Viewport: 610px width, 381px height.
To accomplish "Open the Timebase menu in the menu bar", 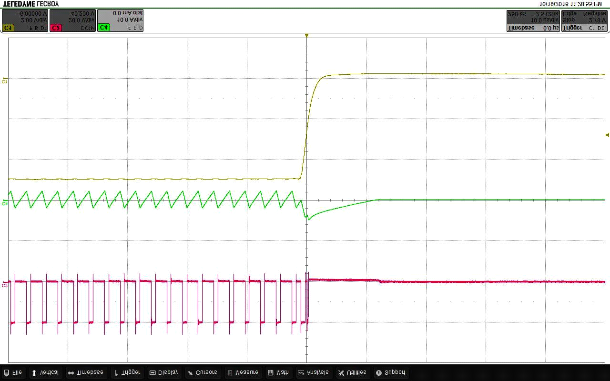I will (x=85, y=372).
